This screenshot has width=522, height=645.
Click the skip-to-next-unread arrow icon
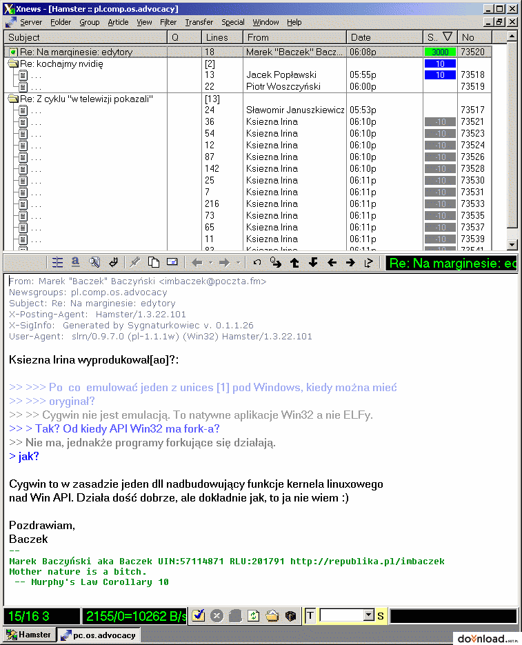369,262
